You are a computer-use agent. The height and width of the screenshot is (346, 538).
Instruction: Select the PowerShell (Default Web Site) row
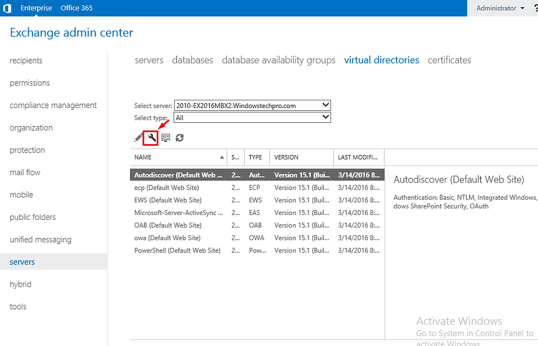point(257,251)
